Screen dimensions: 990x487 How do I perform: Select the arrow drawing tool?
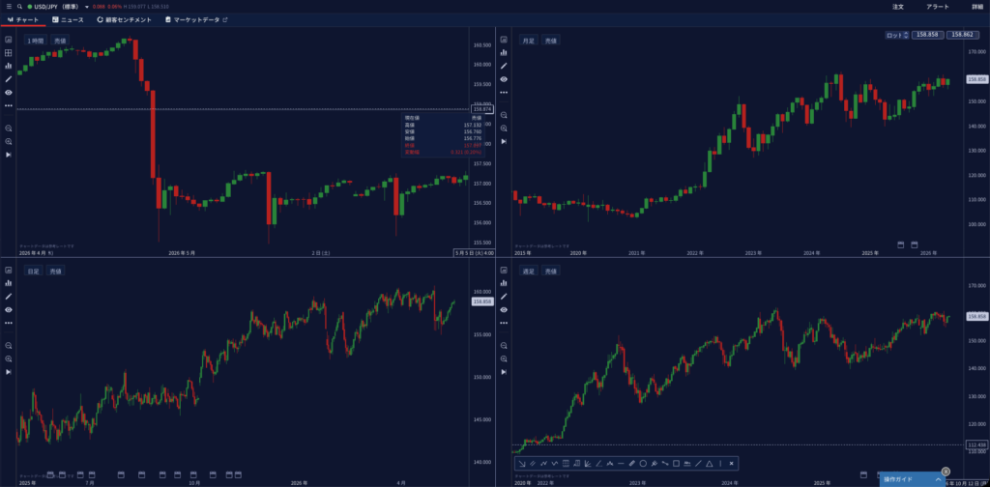(x=521, y=464)
